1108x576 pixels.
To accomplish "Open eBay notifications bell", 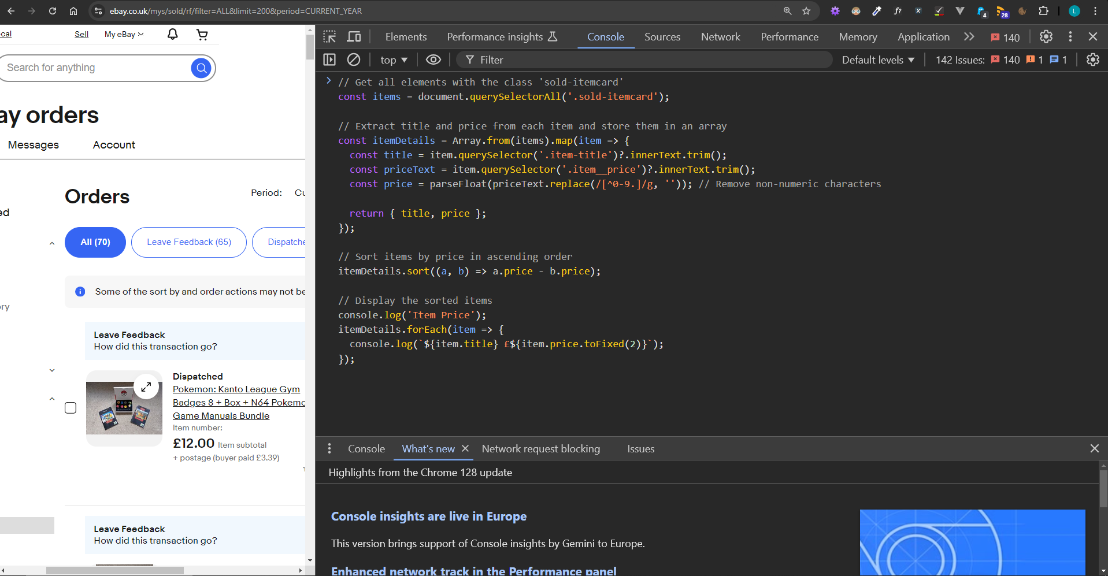I will [x=172, y=35].
